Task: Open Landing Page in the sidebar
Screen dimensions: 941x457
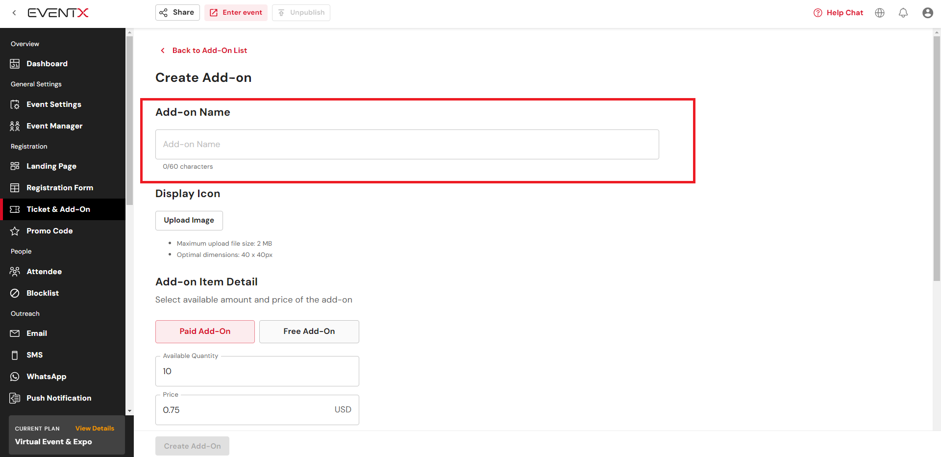Action: (63, 166)
